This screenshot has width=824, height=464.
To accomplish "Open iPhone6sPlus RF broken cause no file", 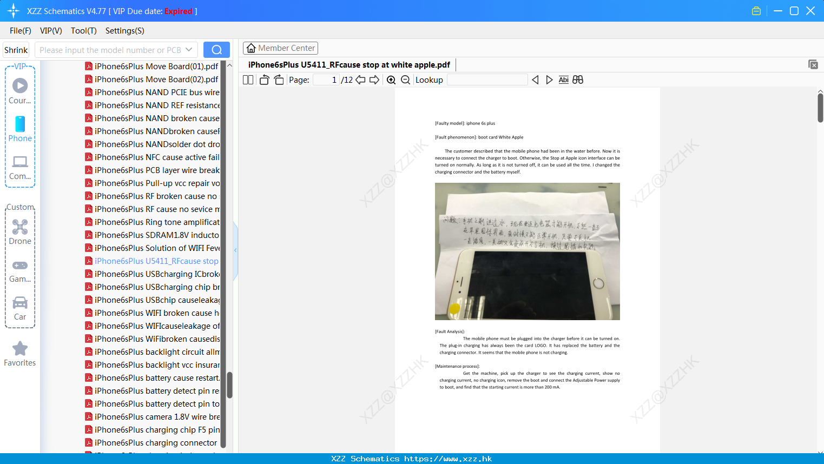I will pyautogui.click(x=151, y=196).
